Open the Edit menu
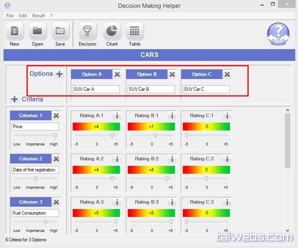298x248 pixels. (23, 16)
